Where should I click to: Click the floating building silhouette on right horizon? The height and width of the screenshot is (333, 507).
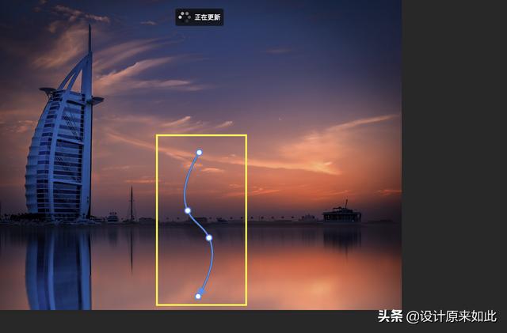[342, 212]
